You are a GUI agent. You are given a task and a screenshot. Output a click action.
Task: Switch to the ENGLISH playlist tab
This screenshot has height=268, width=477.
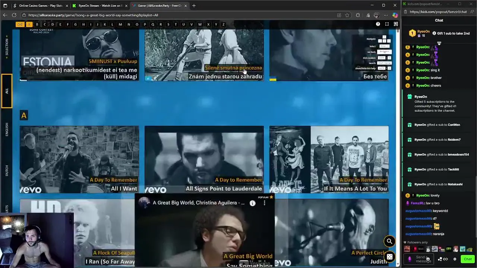[6, 130]
